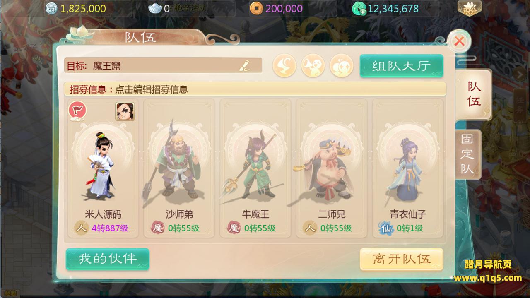Close the 队伍 panel with red X

coord(459,41)
